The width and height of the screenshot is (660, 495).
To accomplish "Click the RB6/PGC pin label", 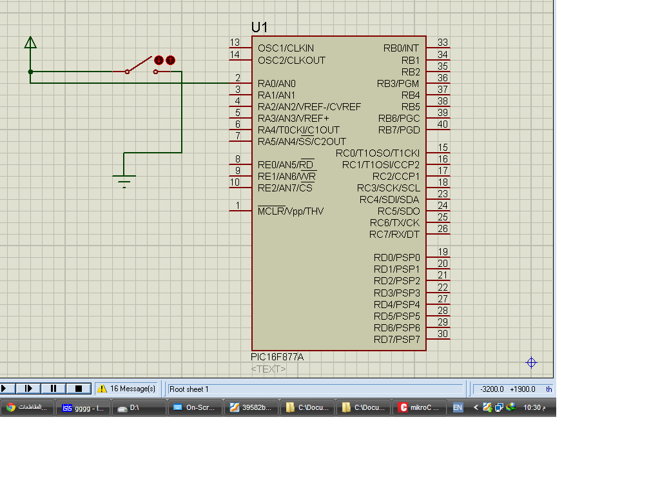I will (x=399, y=119).
